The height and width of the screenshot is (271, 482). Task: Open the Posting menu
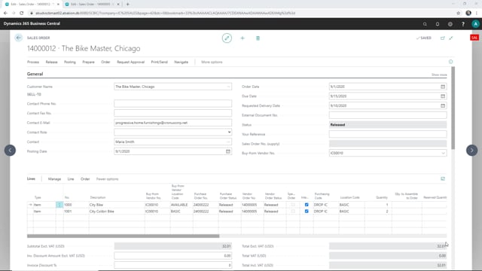pyautogui.click(x=70, y=62)
